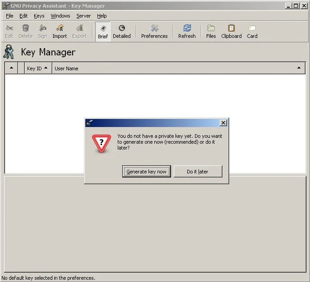Click the dialog title bar feather icon
This screenshot has height=282, width=310.
pyautogui.click(x=89, y=123)
